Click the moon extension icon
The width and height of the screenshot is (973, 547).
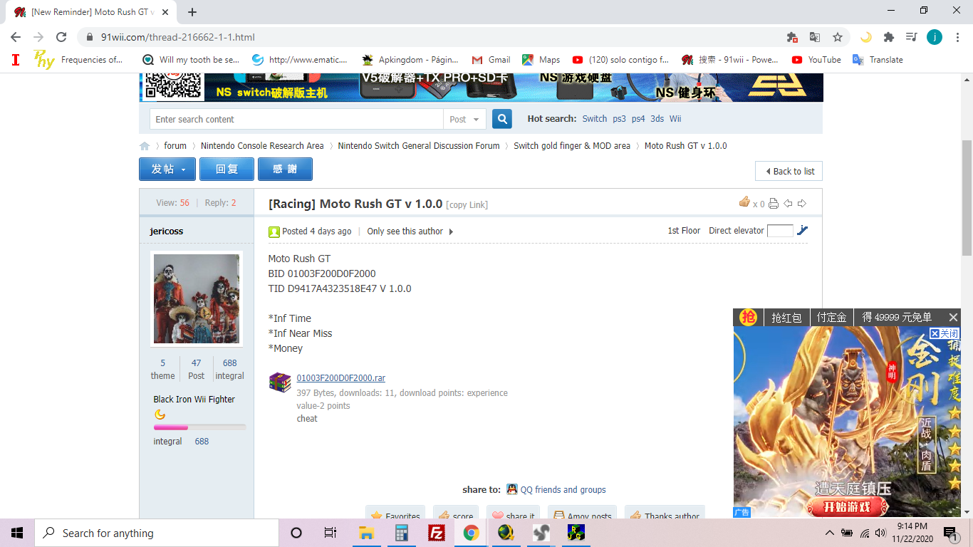pyautogui.click(x=866, y=37)
